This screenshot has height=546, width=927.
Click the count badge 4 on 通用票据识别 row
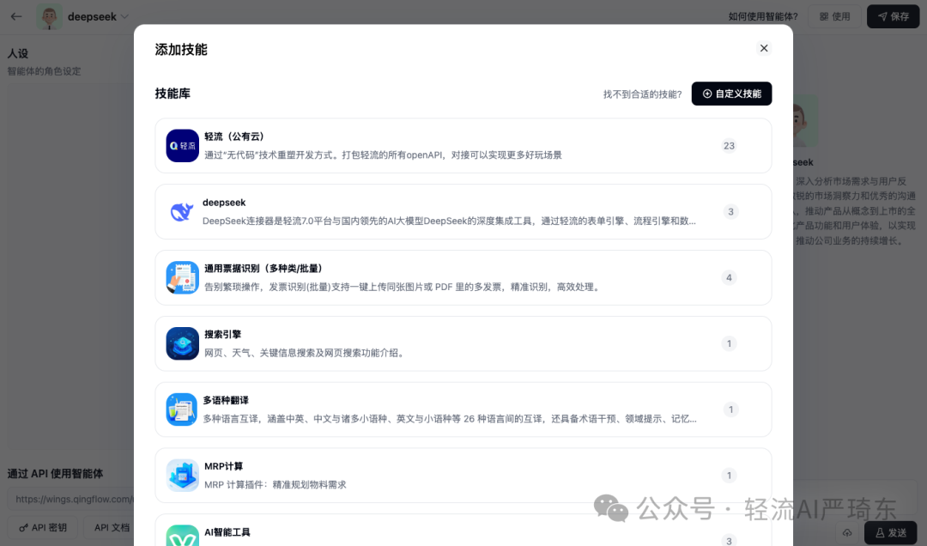click(x=729, y=277)
